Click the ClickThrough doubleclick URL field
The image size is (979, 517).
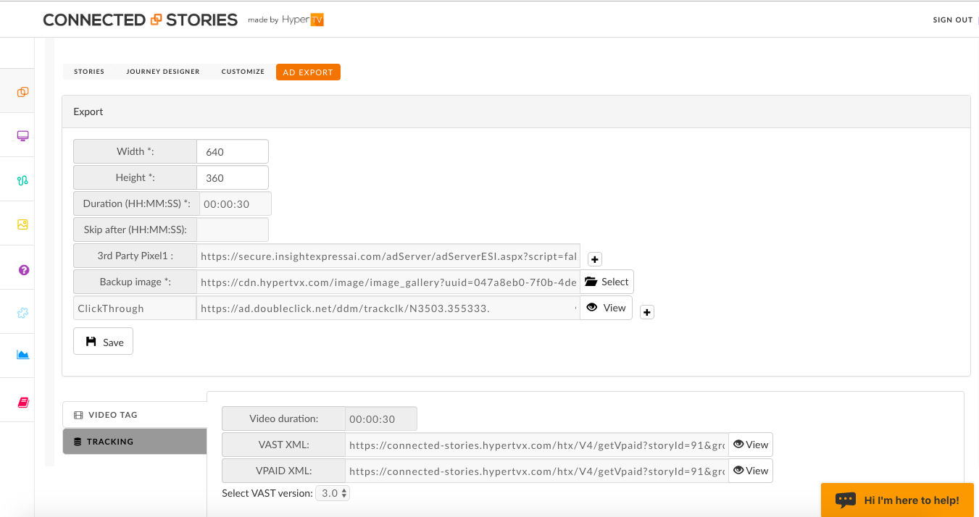pos(388,308)
